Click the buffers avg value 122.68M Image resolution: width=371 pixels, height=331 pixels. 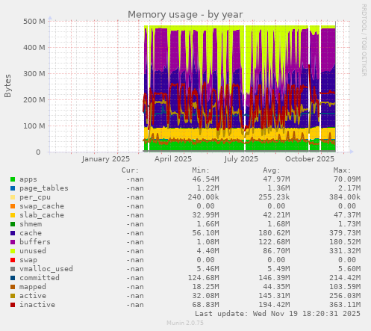coord(274,242)
